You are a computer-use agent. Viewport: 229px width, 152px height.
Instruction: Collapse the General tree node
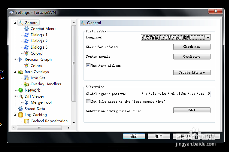[15, 23]
